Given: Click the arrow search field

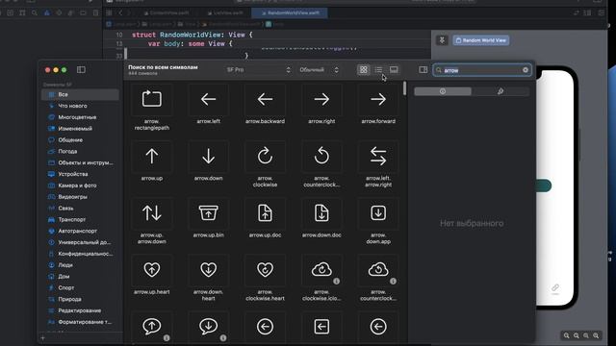Looking at the screenshot, I should [482, 70].
